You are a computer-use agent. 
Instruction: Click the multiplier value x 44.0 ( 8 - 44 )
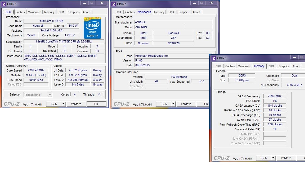click(36, 75)
